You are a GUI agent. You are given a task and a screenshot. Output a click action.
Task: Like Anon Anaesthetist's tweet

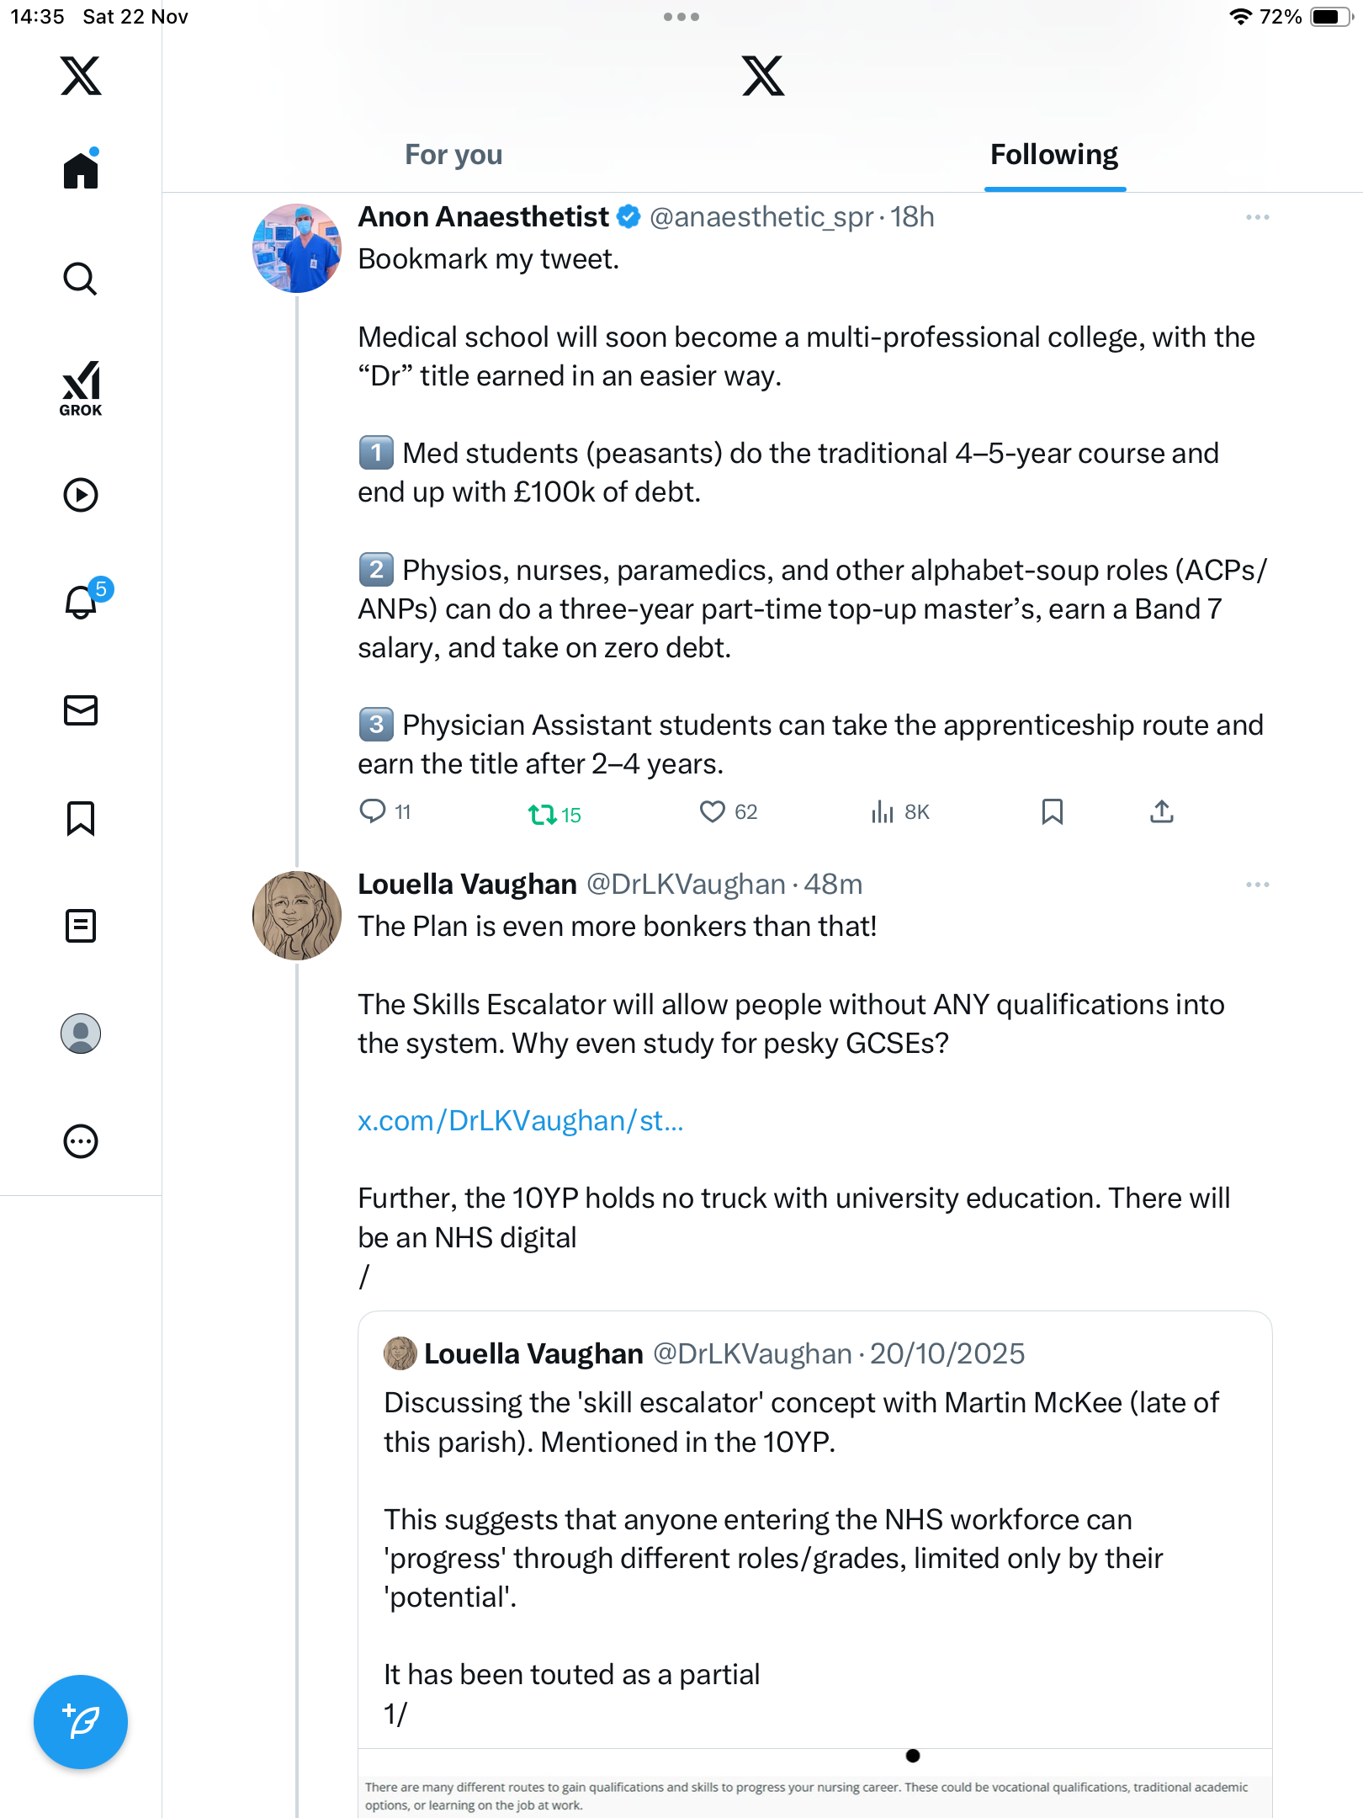point(713,812)
